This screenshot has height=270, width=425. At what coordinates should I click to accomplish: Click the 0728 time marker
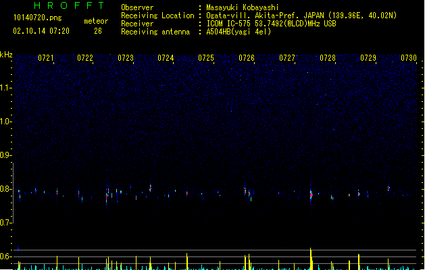(x=328, y=58)
